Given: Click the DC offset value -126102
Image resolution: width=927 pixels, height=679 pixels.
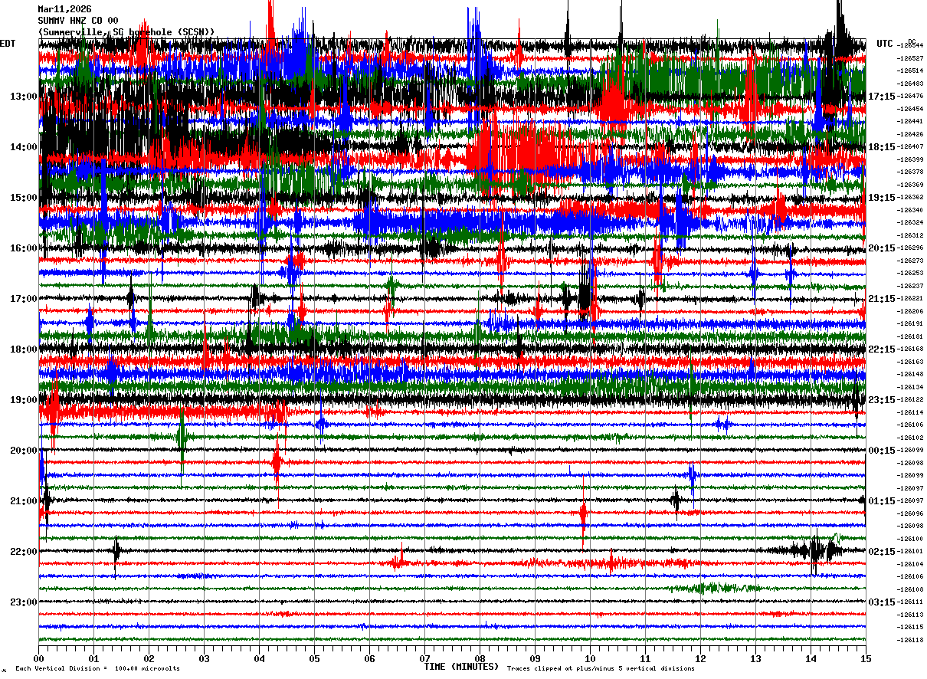Looking at the screenshot, I should click(x=910, y=438).
